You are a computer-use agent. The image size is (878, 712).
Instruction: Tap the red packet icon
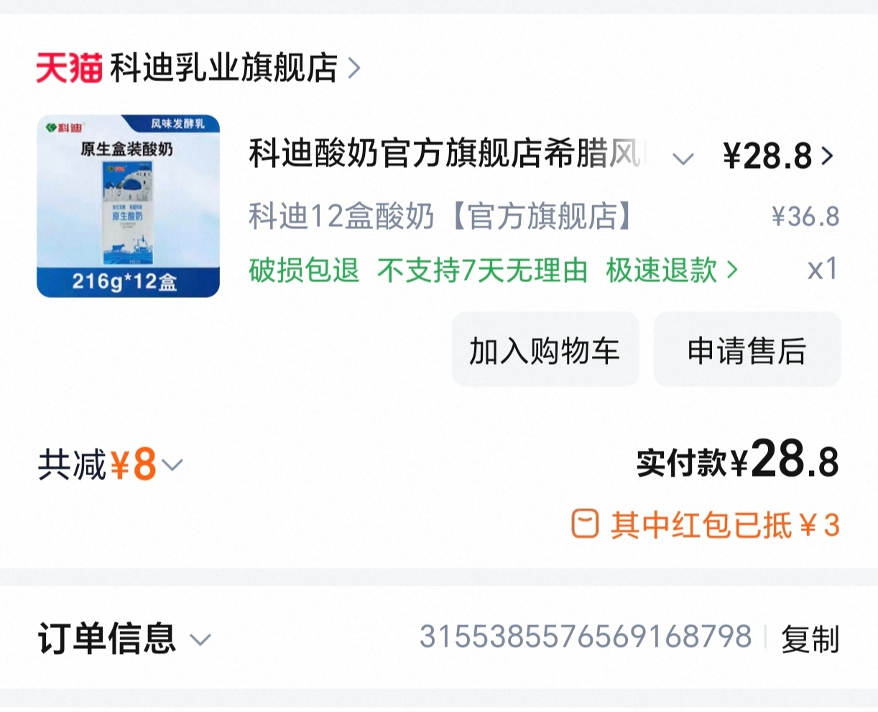(x=585, y=524)
